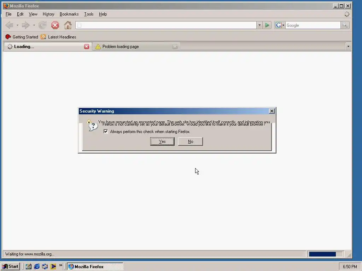Launch Outlook Express quick launch icon

coord(45,266)
